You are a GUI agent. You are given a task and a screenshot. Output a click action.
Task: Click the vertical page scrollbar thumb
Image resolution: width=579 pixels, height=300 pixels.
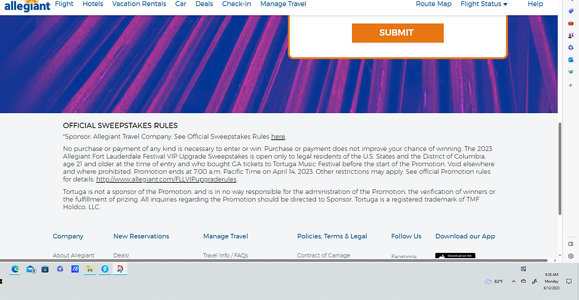pos(560,169)
